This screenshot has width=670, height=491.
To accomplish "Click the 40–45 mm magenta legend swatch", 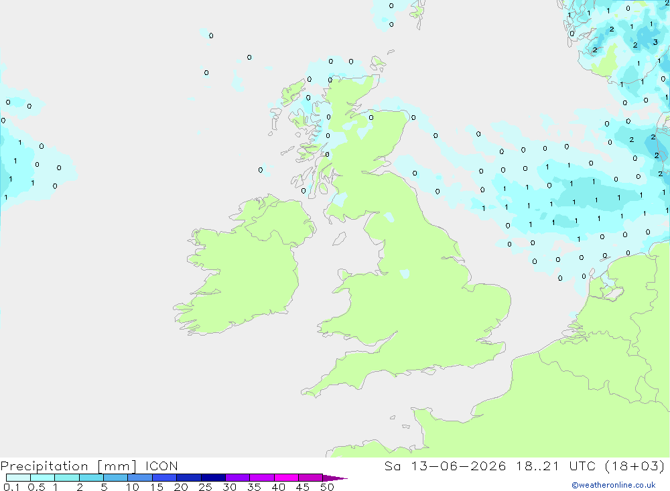I will [x=286, y=478].
